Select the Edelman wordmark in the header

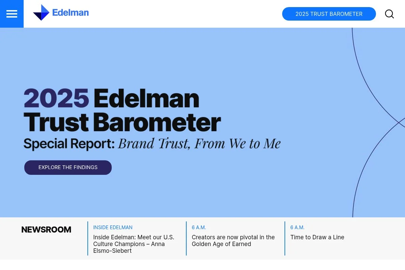(x=71, y=13)
